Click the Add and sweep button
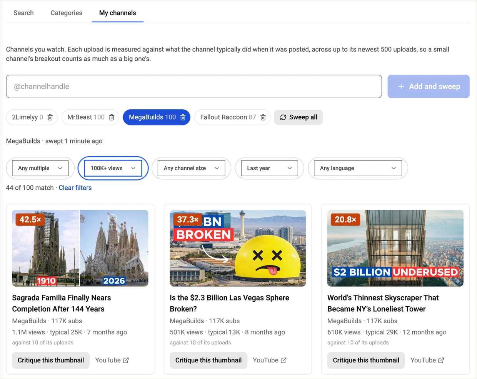Image resolution: width=477 pixels, height=379 pixels. click(x=429, y=86)
